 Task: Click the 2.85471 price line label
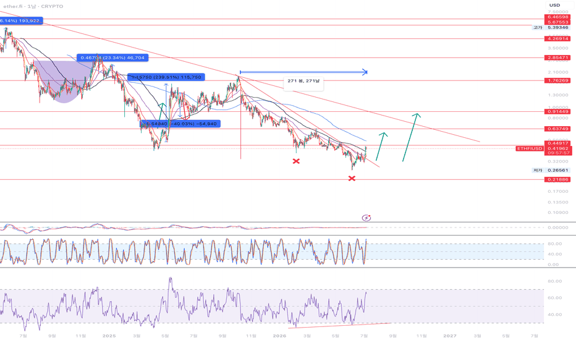click(x=557, y=57)
